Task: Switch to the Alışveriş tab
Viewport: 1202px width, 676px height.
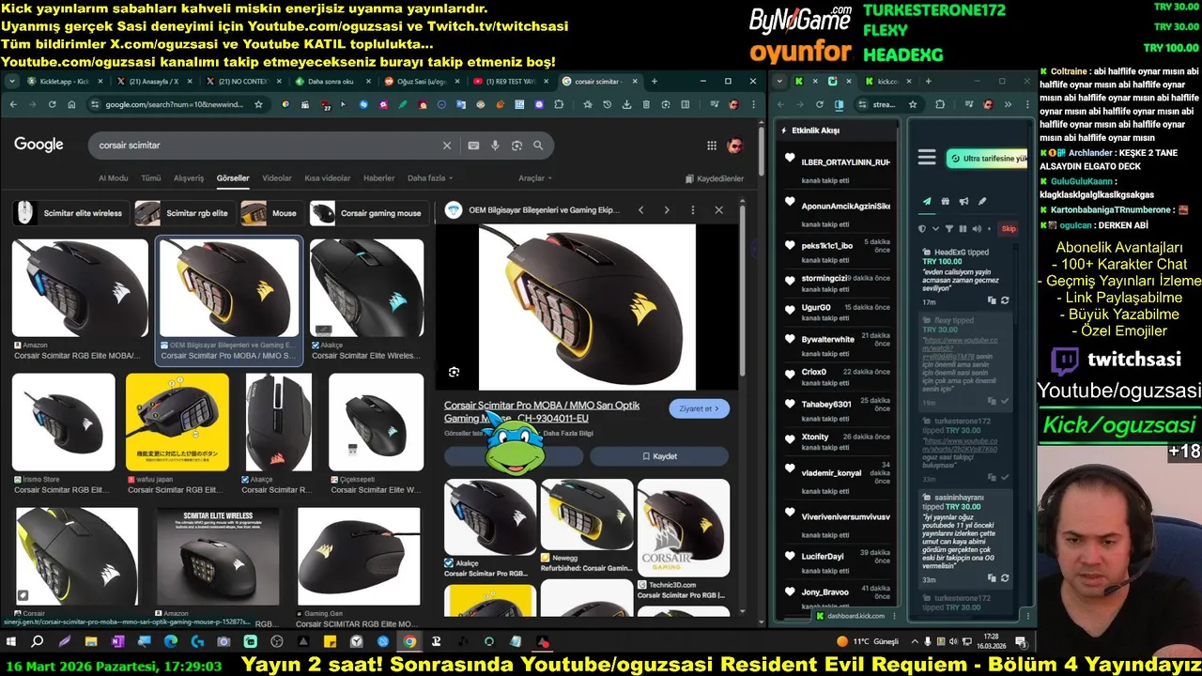Action: tap(189, 178)
